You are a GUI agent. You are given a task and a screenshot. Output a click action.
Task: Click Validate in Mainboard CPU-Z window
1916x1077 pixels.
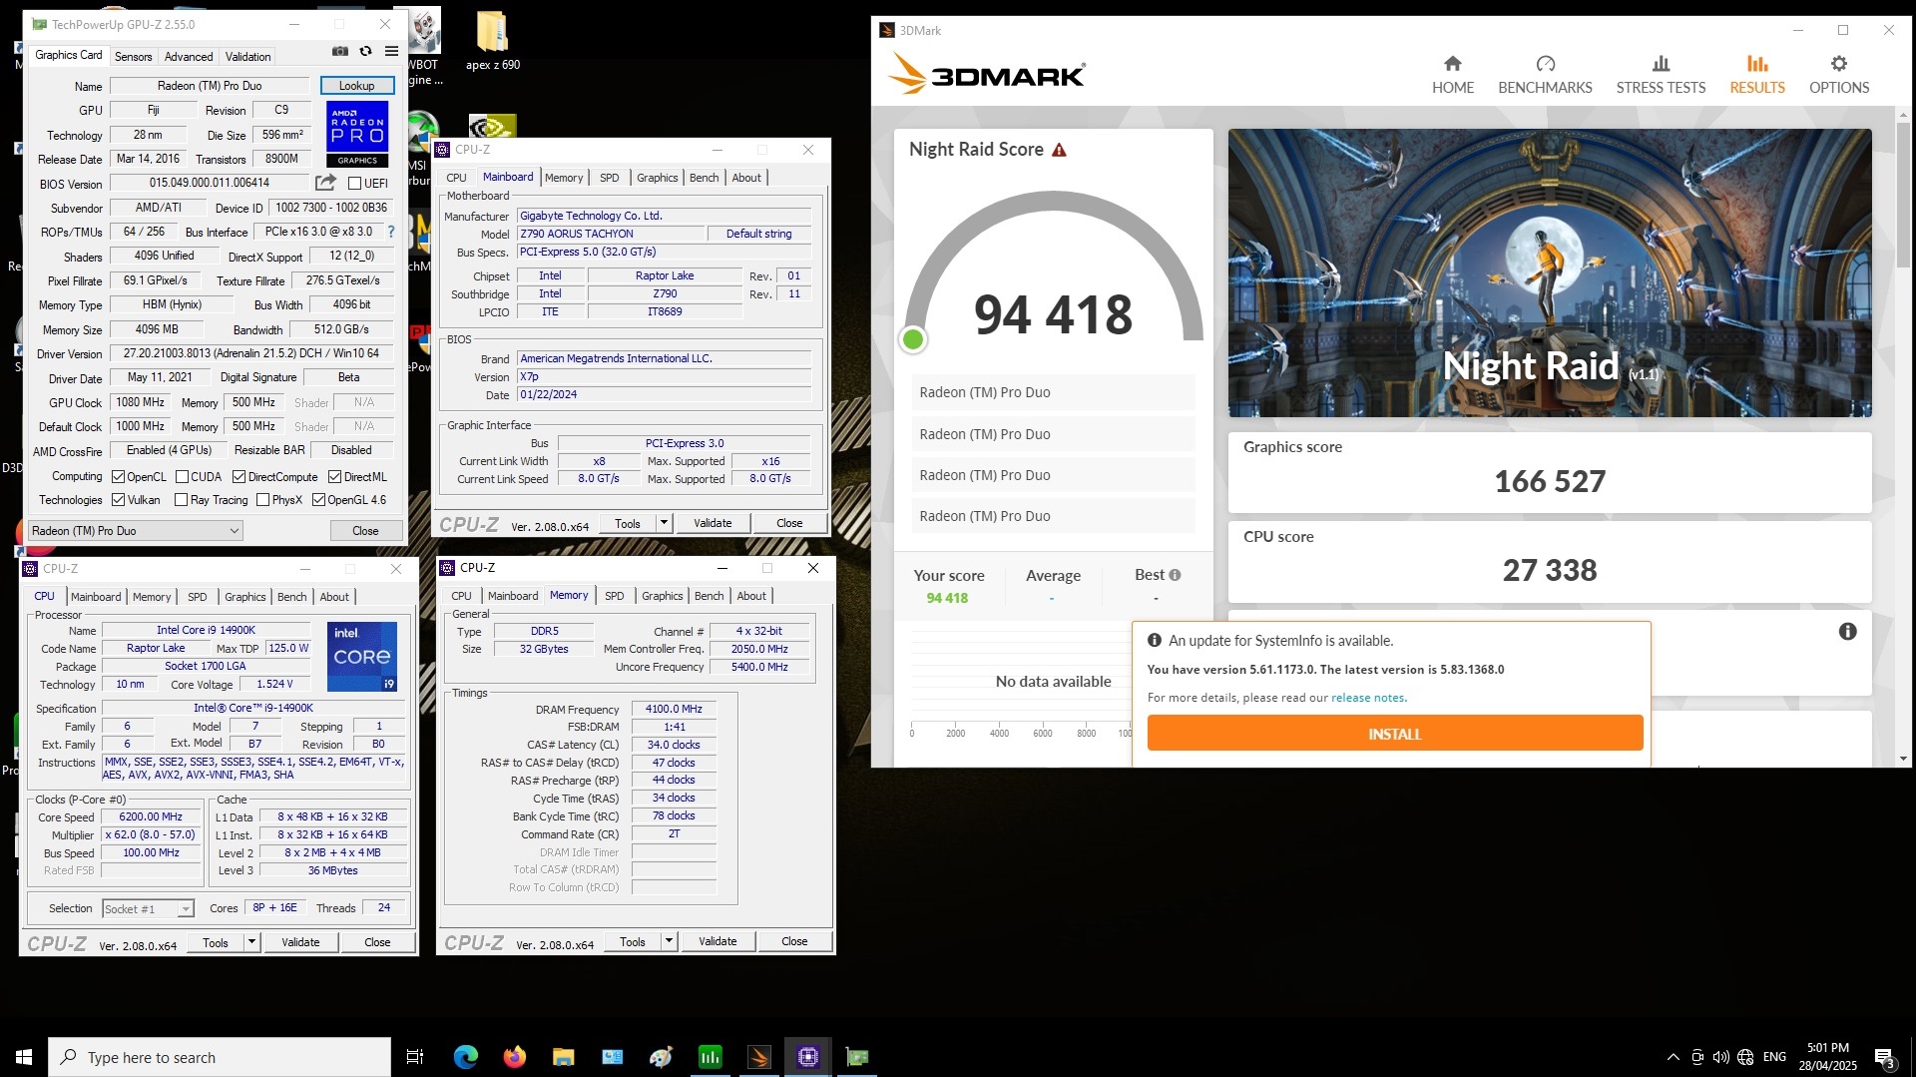713,523
